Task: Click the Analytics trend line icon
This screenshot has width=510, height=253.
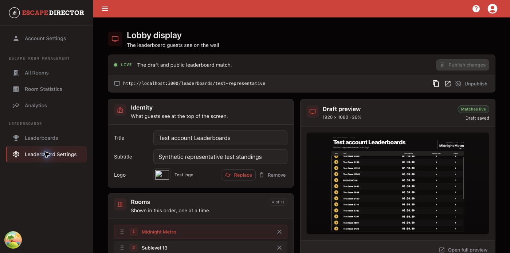Action: pyautogui.click(x=16, y=105)
